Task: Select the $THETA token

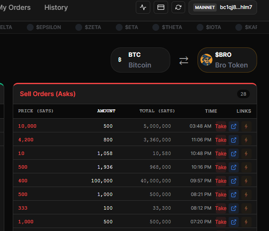Action: point(167,27)
